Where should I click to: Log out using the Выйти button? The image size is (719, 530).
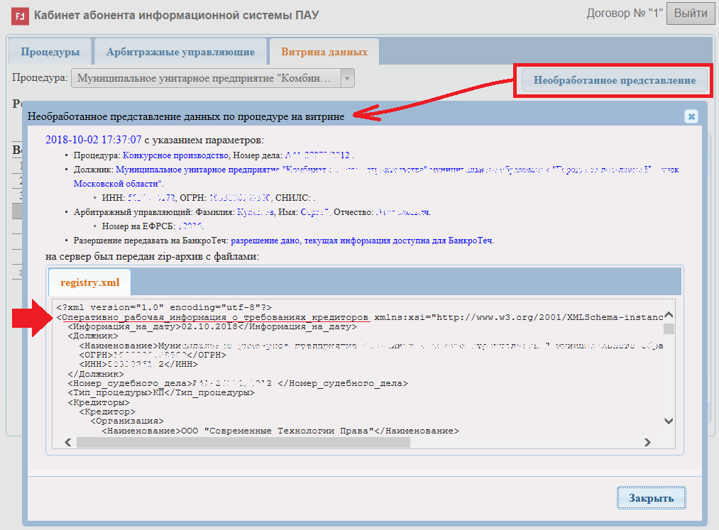[x=690, y=13]
